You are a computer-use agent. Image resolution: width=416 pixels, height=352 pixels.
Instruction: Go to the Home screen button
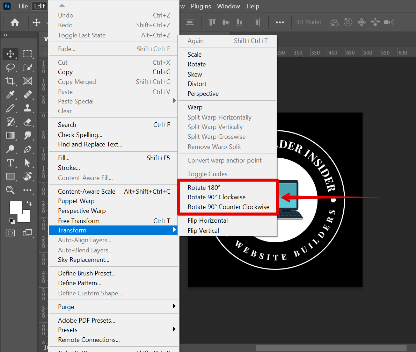(15, 22)
